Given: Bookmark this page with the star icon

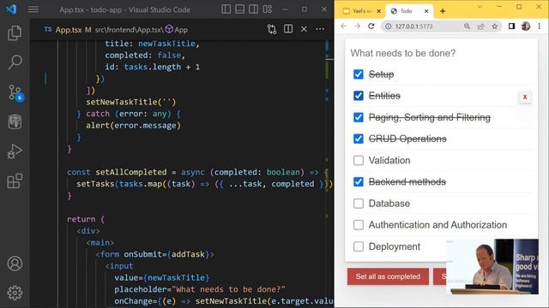Looking at the screenshot, I should pyautogui.click(x=494, y=27).
